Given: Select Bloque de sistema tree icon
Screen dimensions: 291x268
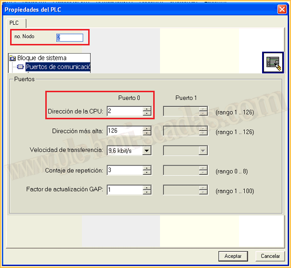Looking at the screenshot, I should pyautogui.click(x=13, y=58).
